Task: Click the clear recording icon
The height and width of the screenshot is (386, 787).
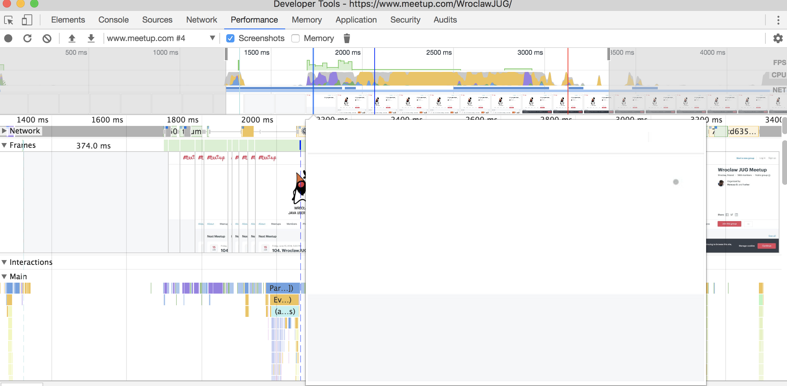Action: (47, 38)
